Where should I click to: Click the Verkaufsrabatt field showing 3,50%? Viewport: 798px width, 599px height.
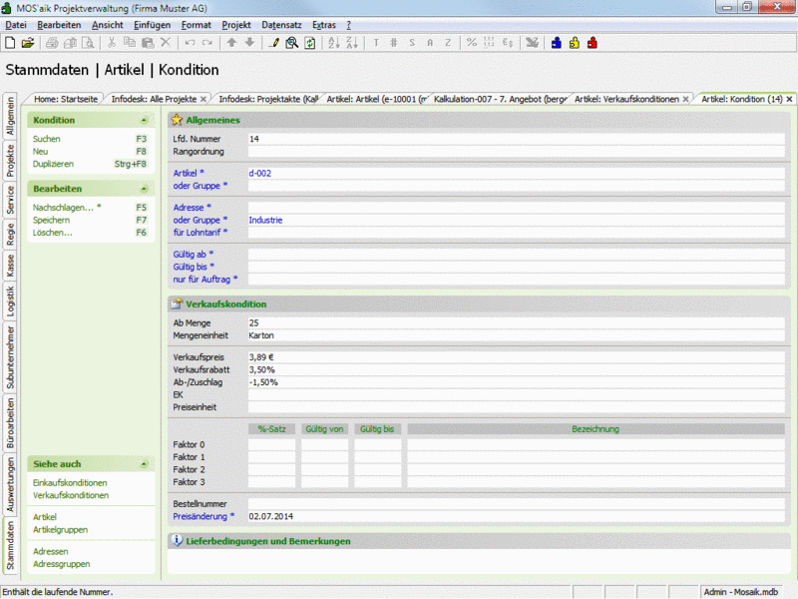coord(516,369)
